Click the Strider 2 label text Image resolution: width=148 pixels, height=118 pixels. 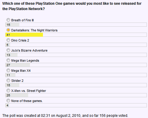pyautogui.click(x=17, y=81)
